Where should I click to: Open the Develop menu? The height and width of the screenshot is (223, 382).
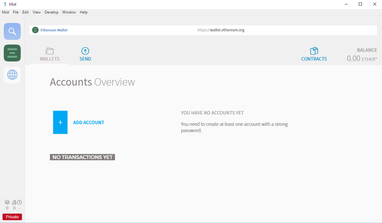coord(51,12)
